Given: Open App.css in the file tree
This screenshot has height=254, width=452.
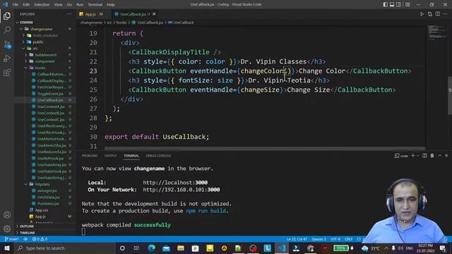Looking at the screenshot, I should click(x=42, y=210).
